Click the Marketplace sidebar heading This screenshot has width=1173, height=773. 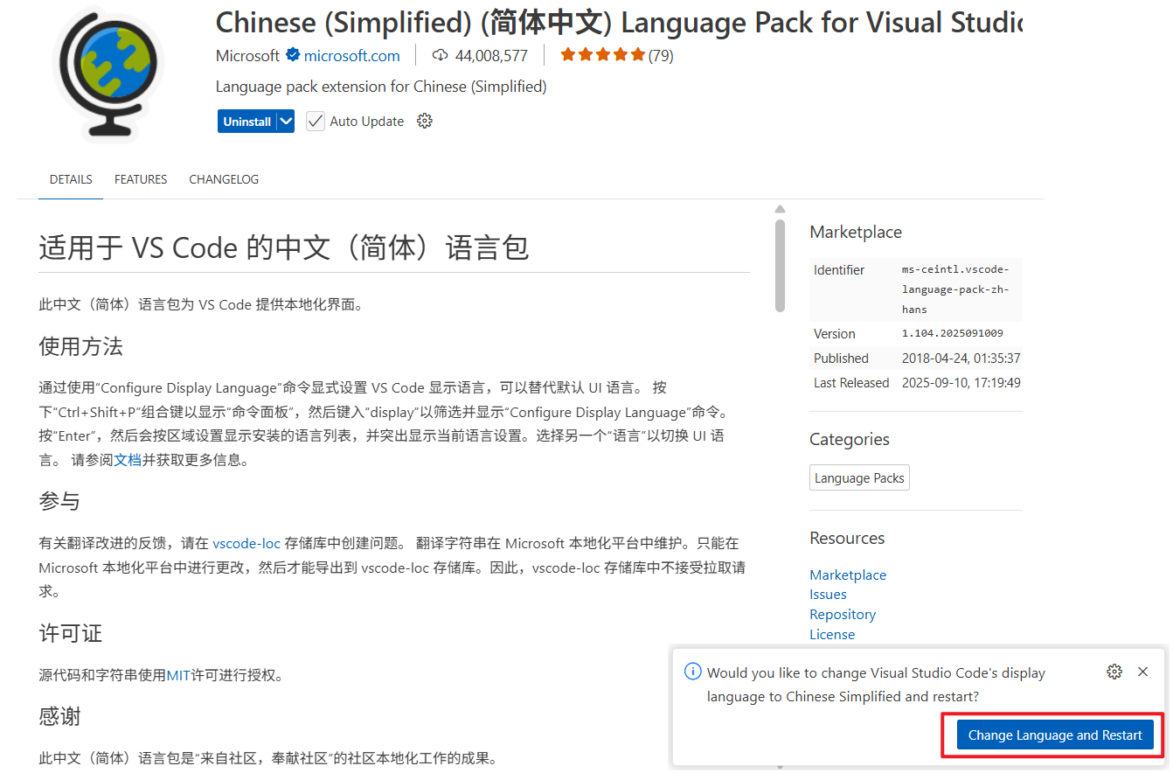856,232
